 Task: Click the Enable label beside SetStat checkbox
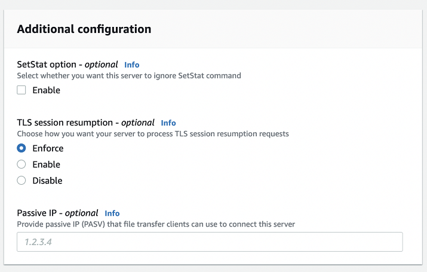tap(46, 90)
